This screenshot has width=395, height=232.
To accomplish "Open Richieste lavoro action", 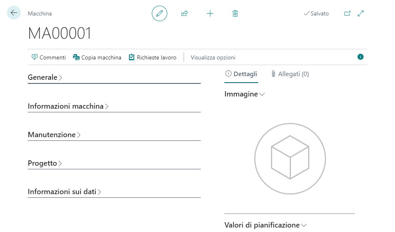I will pos(153,57).
